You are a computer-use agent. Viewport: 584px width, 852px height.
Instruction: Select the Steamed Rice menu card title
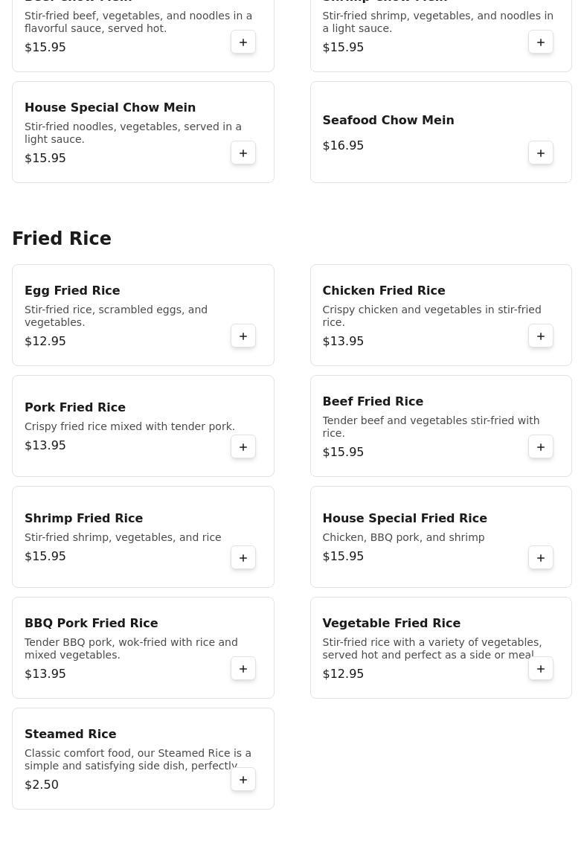[x=71, y=734]
